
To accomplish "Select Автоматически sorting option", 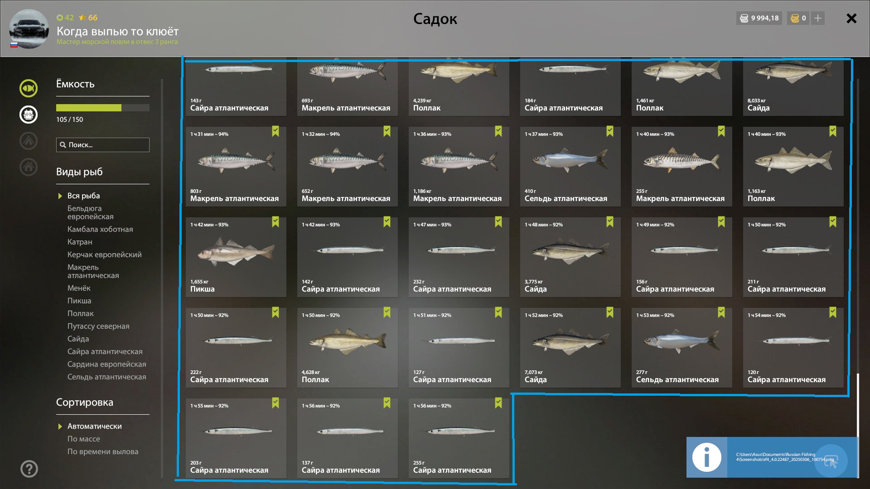I will [x=94, y=426].
